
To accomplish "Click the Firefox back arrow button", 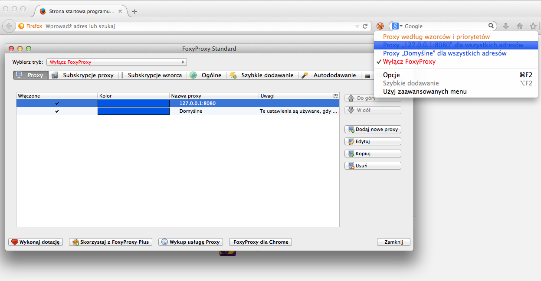I will (x=9, y=26).
